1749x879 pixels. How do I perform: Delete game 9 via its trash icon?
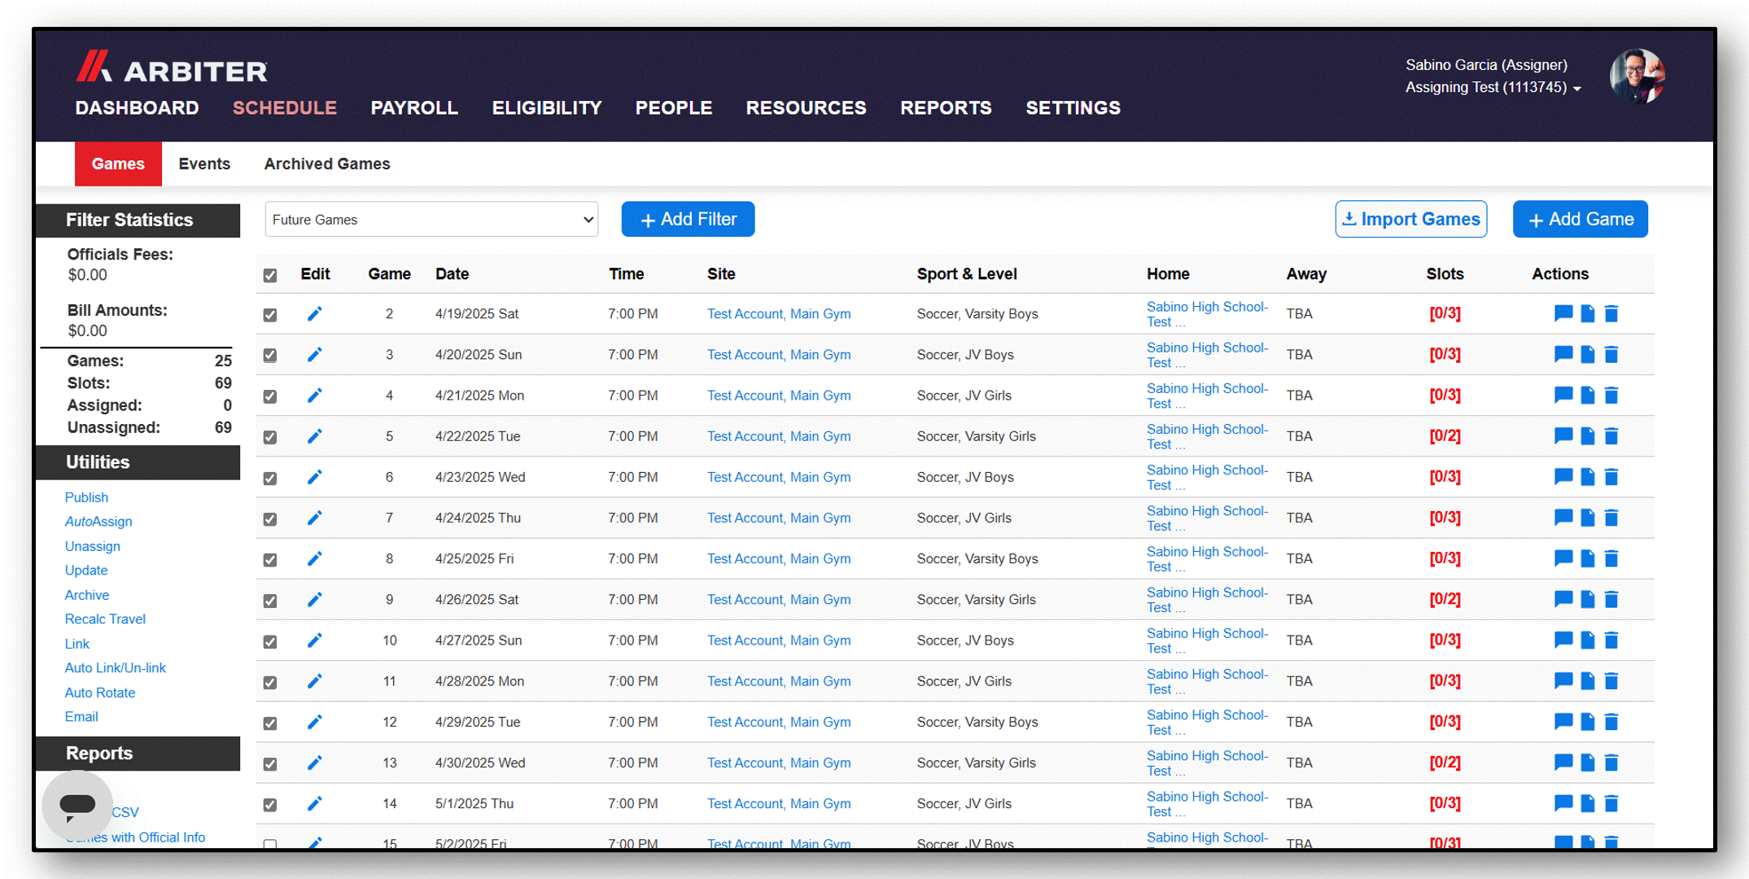click(x=1611, y=600)
